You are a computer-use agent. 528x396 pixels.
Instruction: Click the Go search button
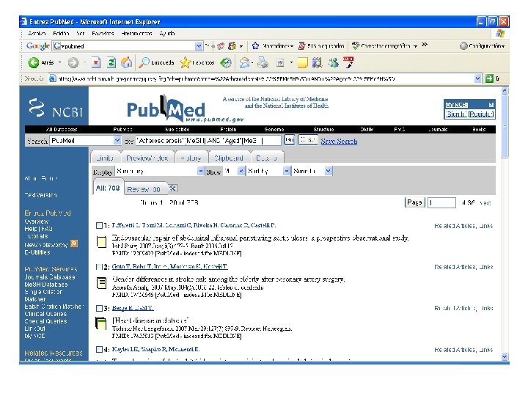point(289,140)
